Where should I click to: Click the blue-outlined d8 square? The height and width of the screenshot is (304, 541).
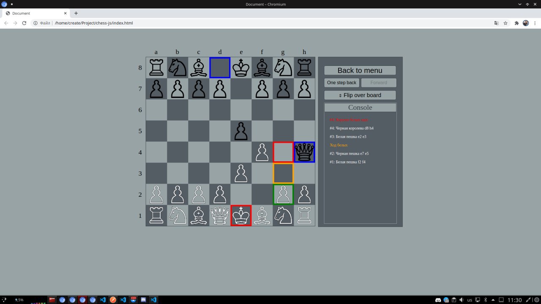point(220,68)
